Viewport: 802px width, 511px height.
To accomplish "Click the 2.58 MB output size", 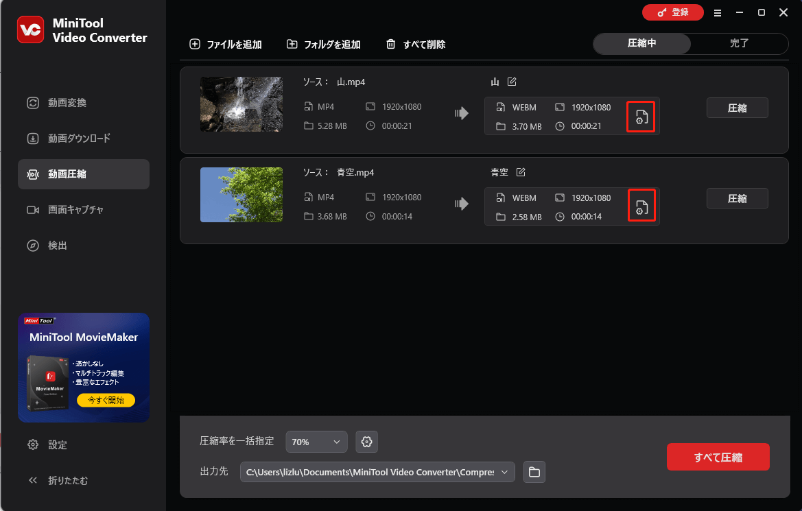I will (526, 217).
